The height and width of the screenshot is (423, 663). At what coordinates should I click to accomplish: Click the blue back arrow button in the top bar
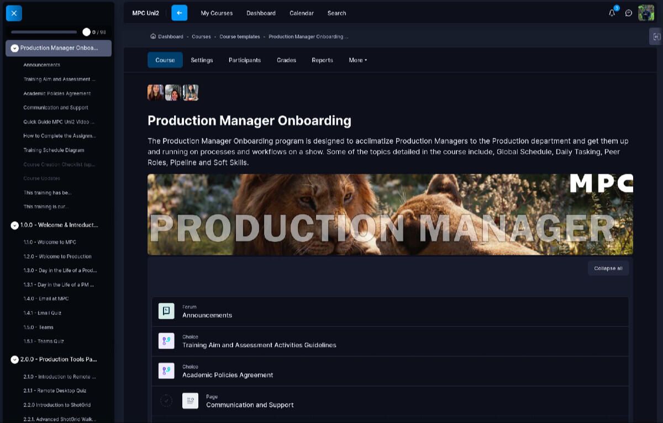coord(180,13)
